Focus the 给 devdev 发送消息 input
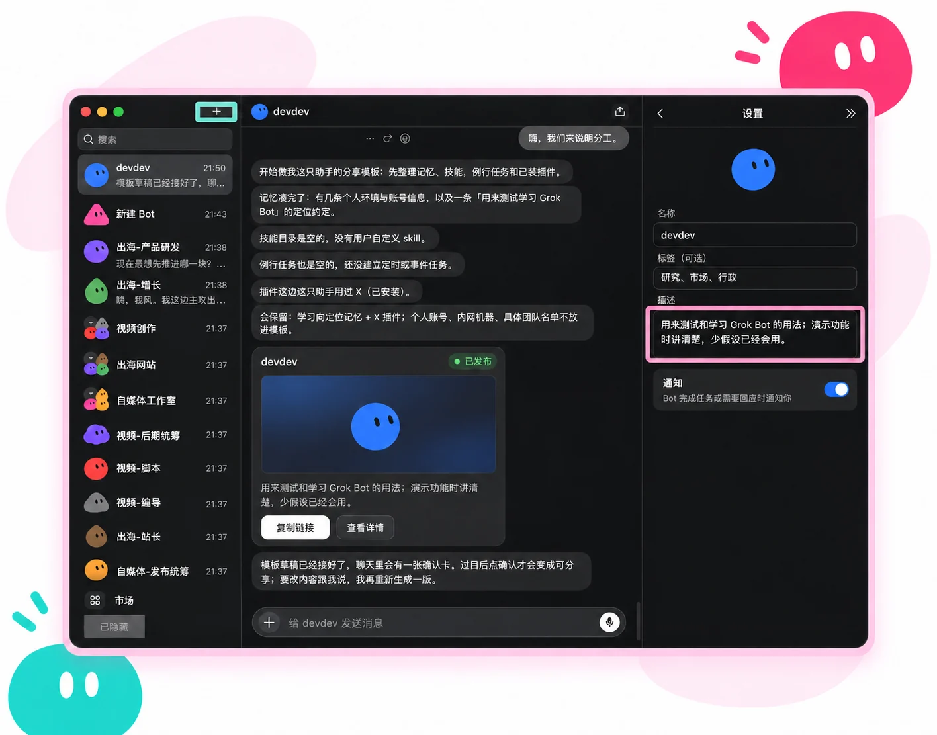937x735 pixels. pyautogui.click(x=440, y=623)
